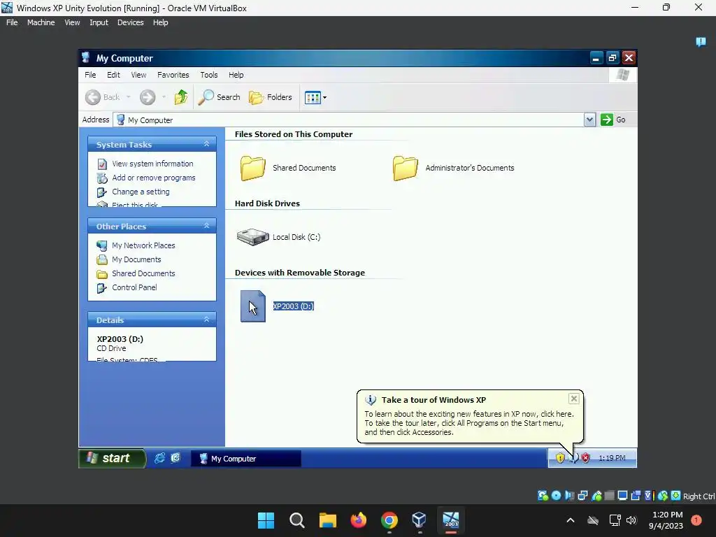Select the XP2003 (D:) CD drive icon
The height and width of the screenshot is (537, 716).
[252, 306]
